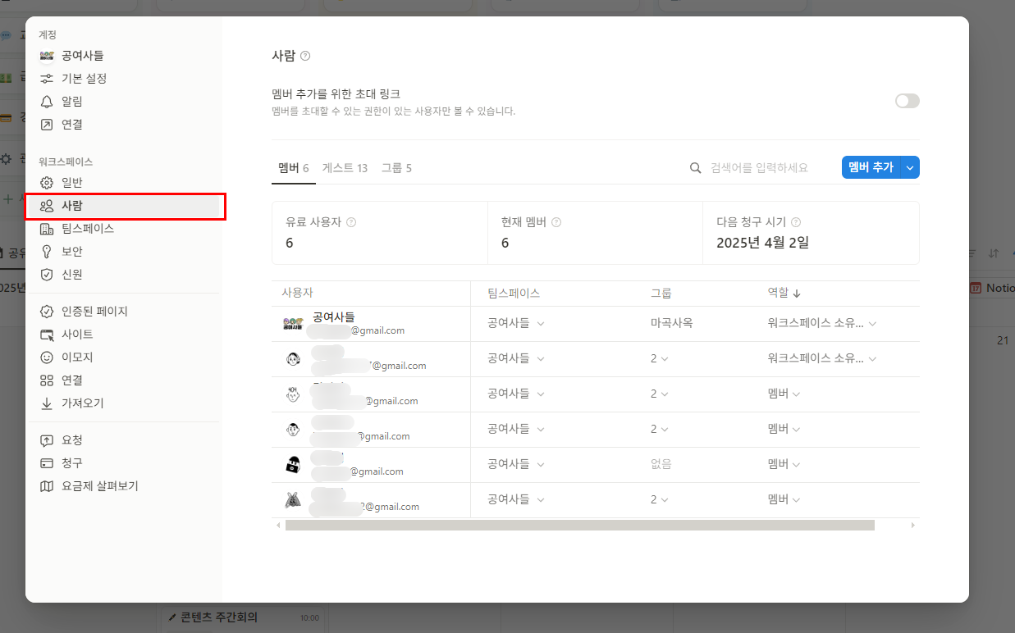
Task: Click the 마곡사옥 group cell
Action: (671, 324)
